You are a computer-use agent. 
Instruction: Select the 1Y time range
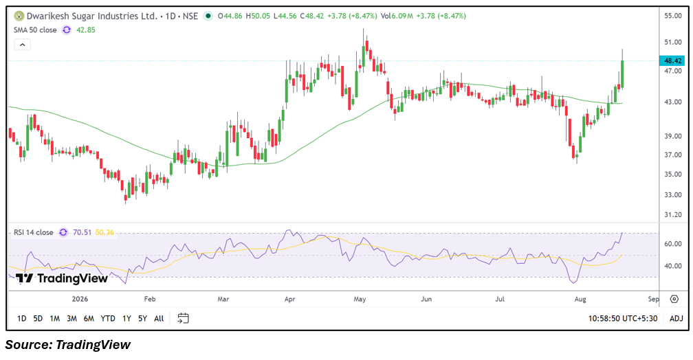tap(126, 319)
